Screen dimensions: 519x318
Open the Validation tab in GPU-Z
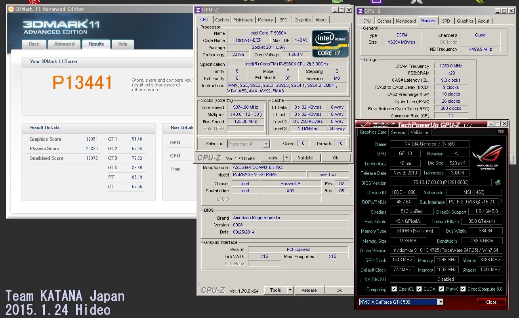[420, 132]
